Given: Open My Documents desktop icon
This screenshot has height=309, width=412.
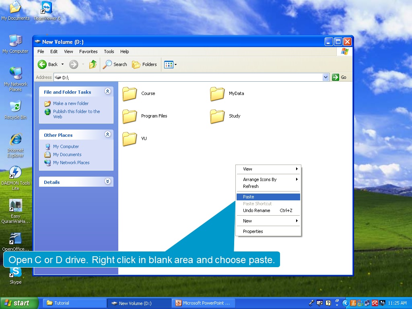Looking at the screenshot, I should pyautogui.click(x=15, y=10).
